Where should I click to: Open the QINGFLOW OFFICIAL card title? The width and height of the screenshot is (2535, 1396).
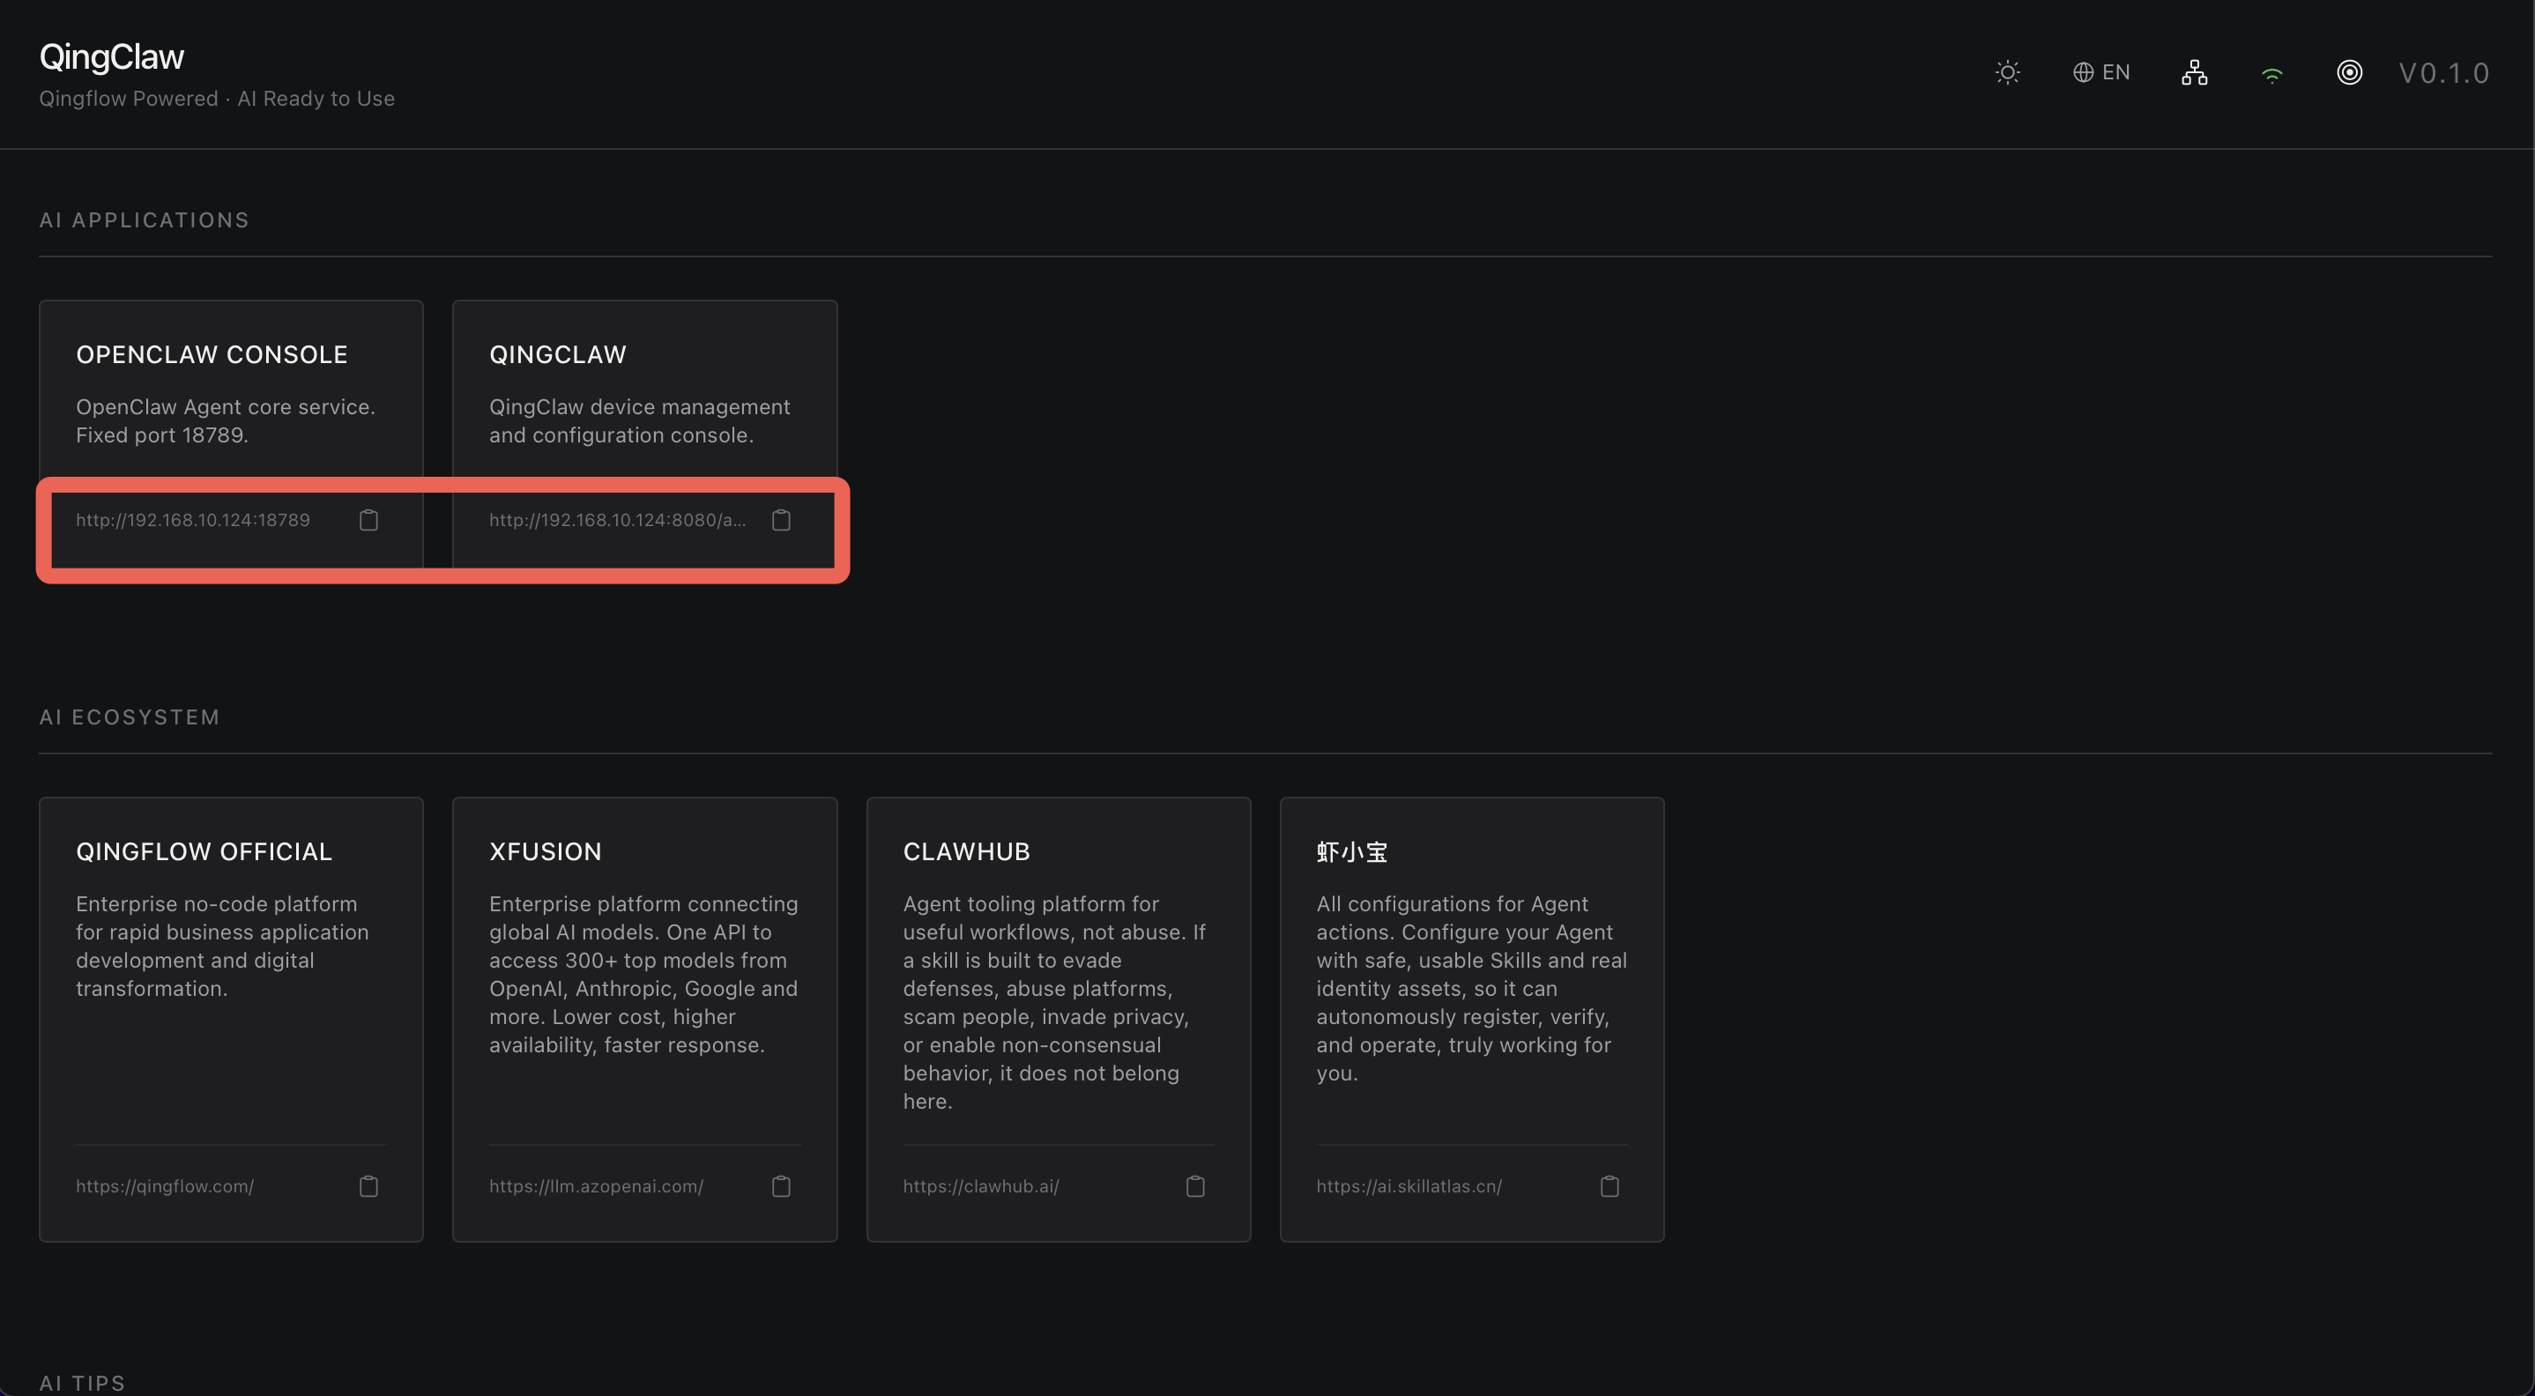204,851
